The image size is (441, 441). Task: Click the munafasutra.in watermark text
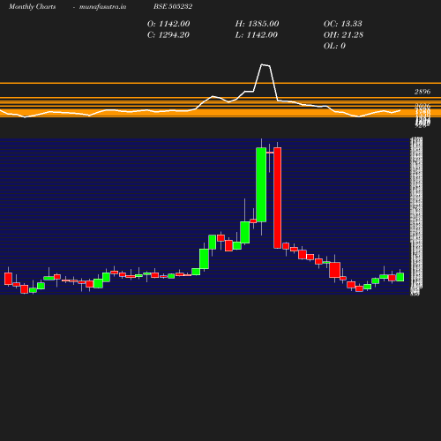[x=102, y=7]
